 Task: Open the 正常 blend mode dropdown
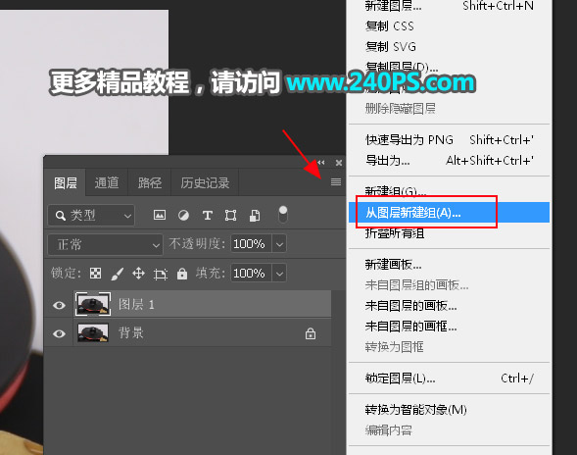[105, 244]
